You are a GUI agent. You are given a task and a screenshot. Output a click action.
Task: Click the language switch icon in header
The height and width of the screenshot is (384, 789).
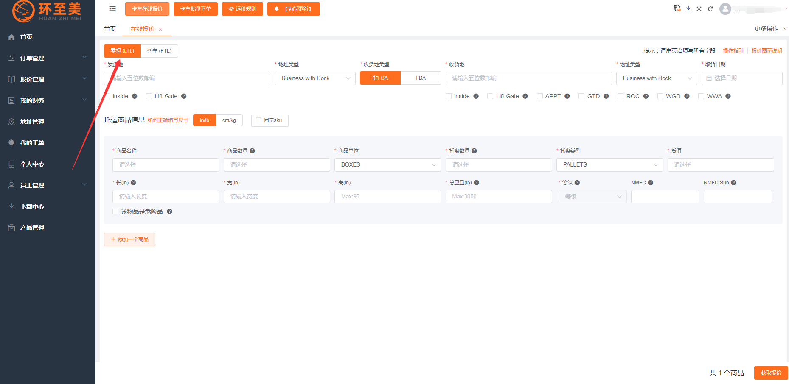point(677,8)
